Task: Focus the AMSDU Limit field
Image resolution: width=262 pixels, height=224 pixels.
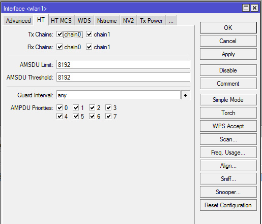Action: tap(123, 64)
